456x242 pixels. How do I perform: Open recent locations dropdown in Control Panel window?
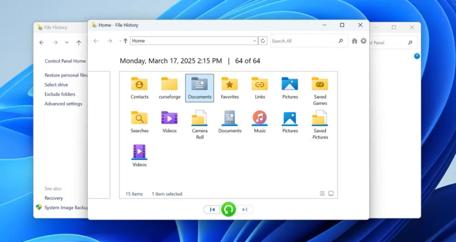pyautogui.click(x=67, y=42)
